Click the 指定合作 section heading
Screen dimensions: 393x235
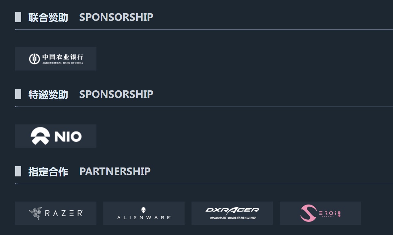coord(48,171)
